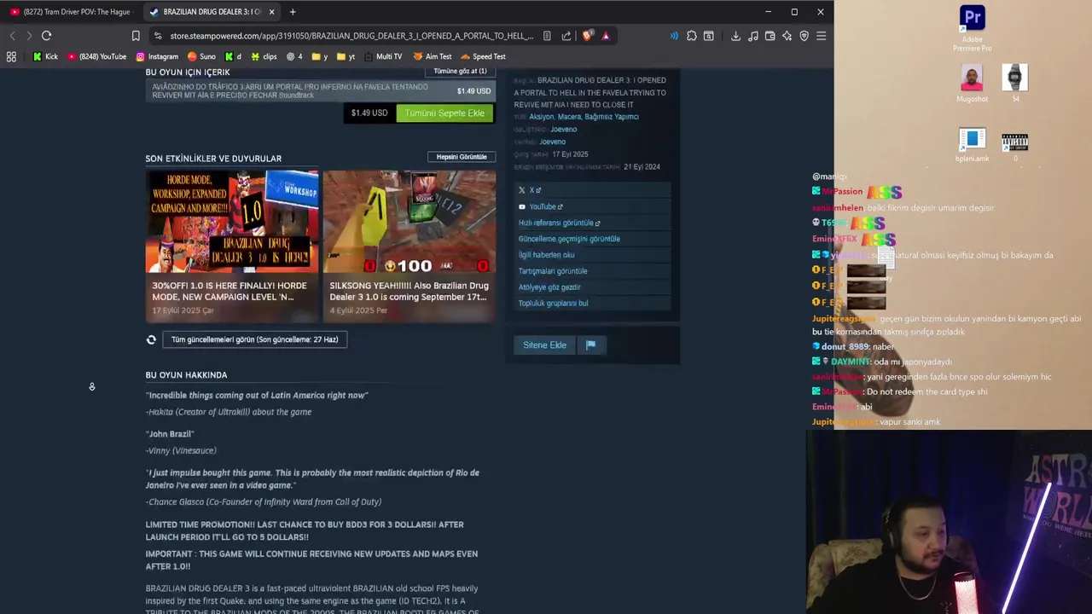Open a new browser tab

click(x=293, y=12)
